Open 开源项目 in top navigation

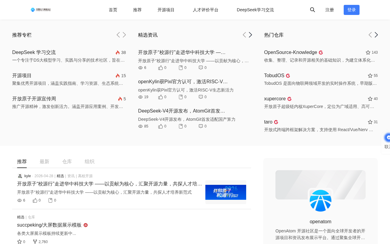166,10
